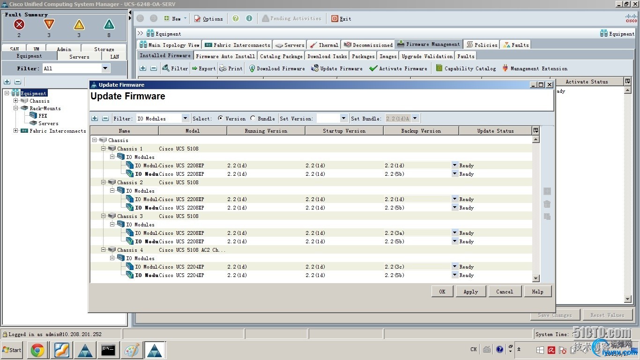Collapse Chassis 1 in firmware list
This screenshot has width=640, height=360.
click(x=104, y=149)
